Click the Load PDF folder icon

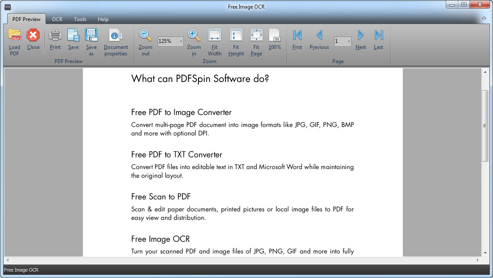(15, 35)
